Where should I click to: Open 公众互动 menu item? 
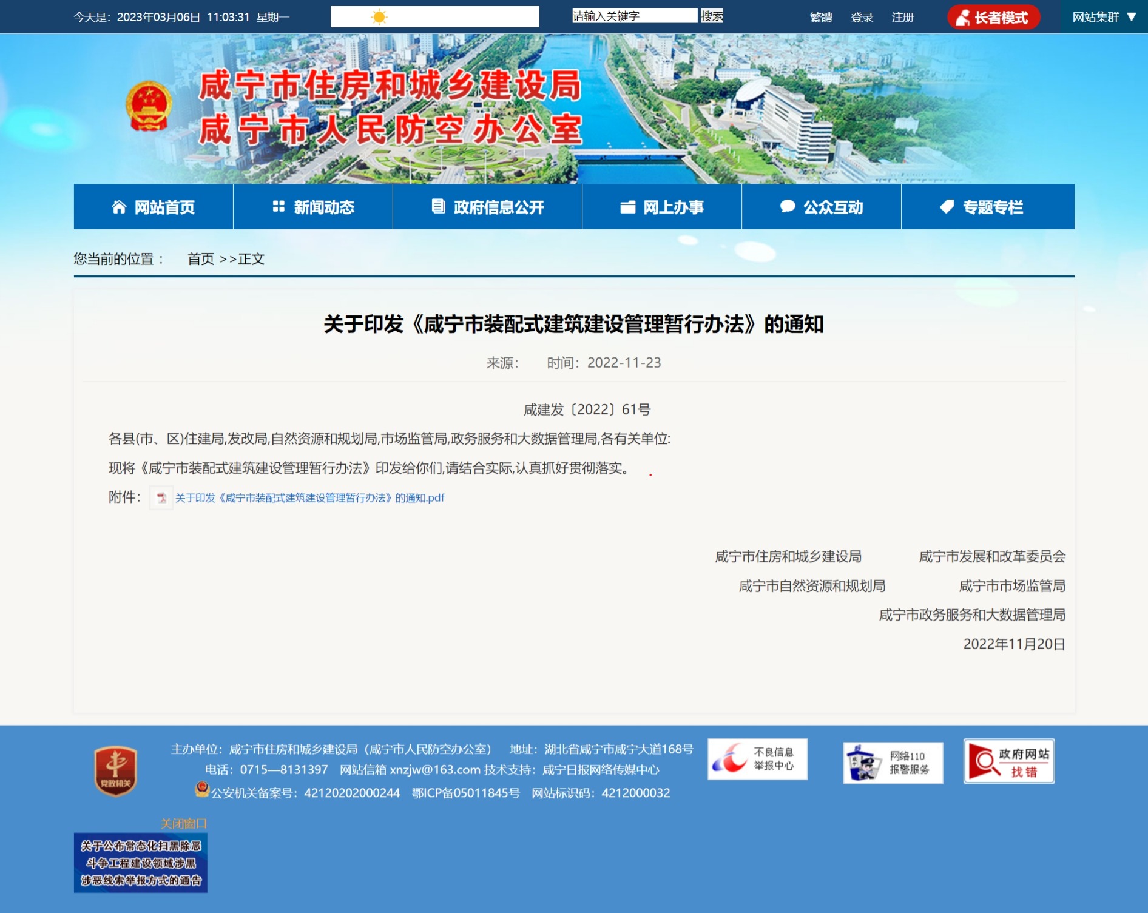[x=822, y=207]
